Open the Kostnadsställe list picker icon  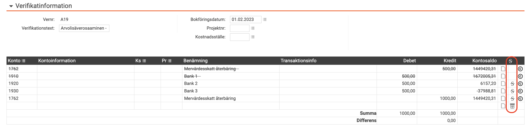tap(253, 37)
